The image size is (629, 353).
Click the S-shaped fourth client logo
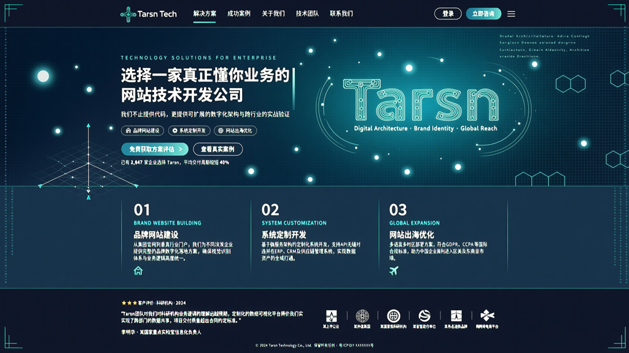[x=424, y=316]
